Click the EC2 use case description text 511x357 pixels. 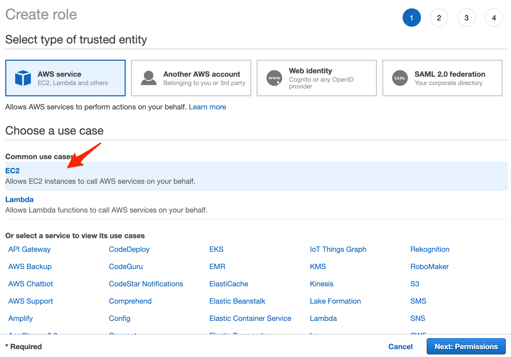coord(100,181)
